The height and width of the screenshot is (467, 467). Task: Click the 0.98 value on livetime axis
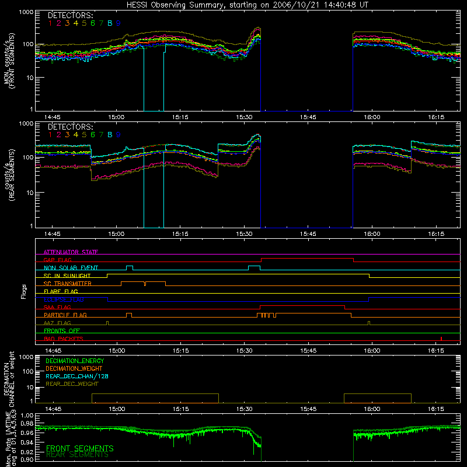(x=27, y=423)
